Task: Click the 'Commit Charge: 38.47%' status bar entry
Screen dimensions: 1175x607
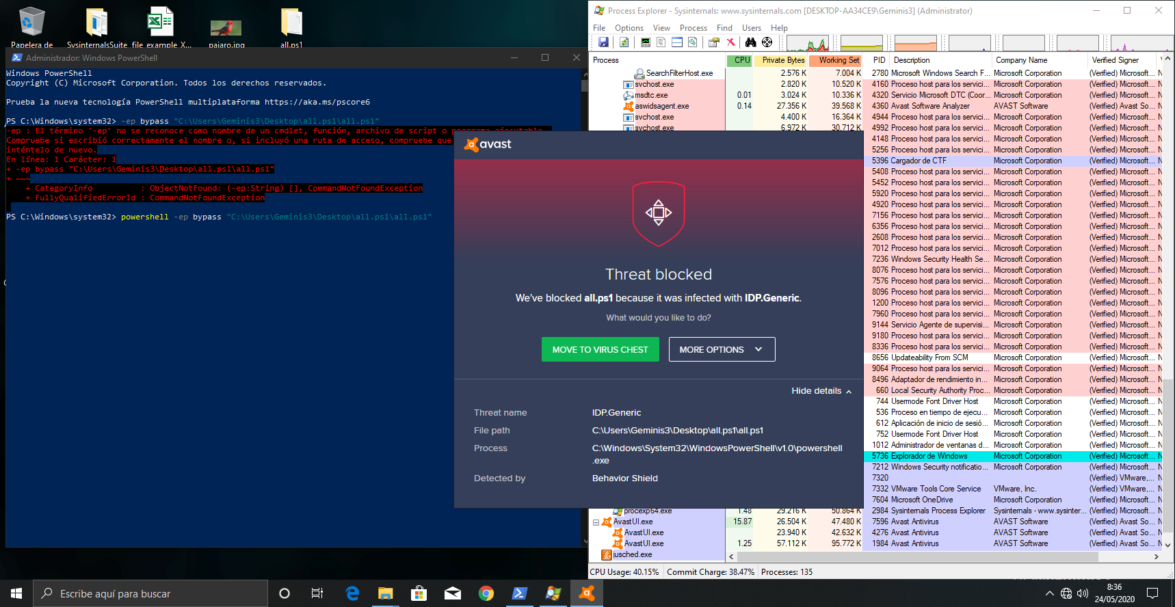Action: tap(711, 572)
